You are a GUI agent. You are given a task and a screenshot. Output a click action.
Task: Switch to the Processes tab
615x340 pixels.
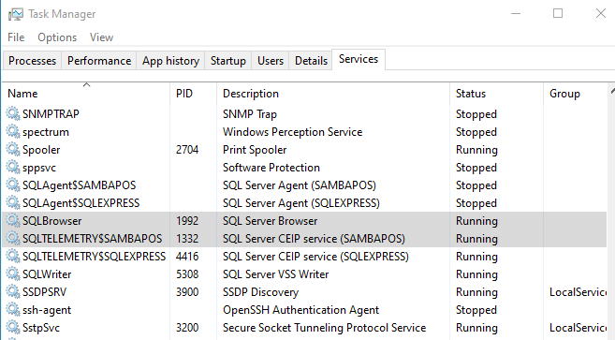(x=32, y=61)
